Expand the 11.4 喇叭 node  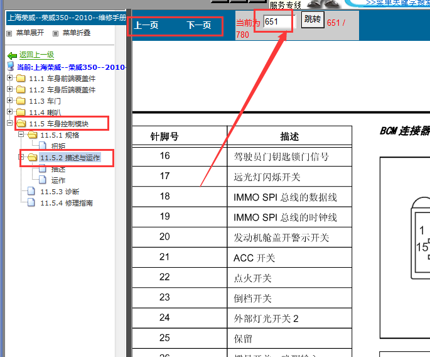pos(9,111)
